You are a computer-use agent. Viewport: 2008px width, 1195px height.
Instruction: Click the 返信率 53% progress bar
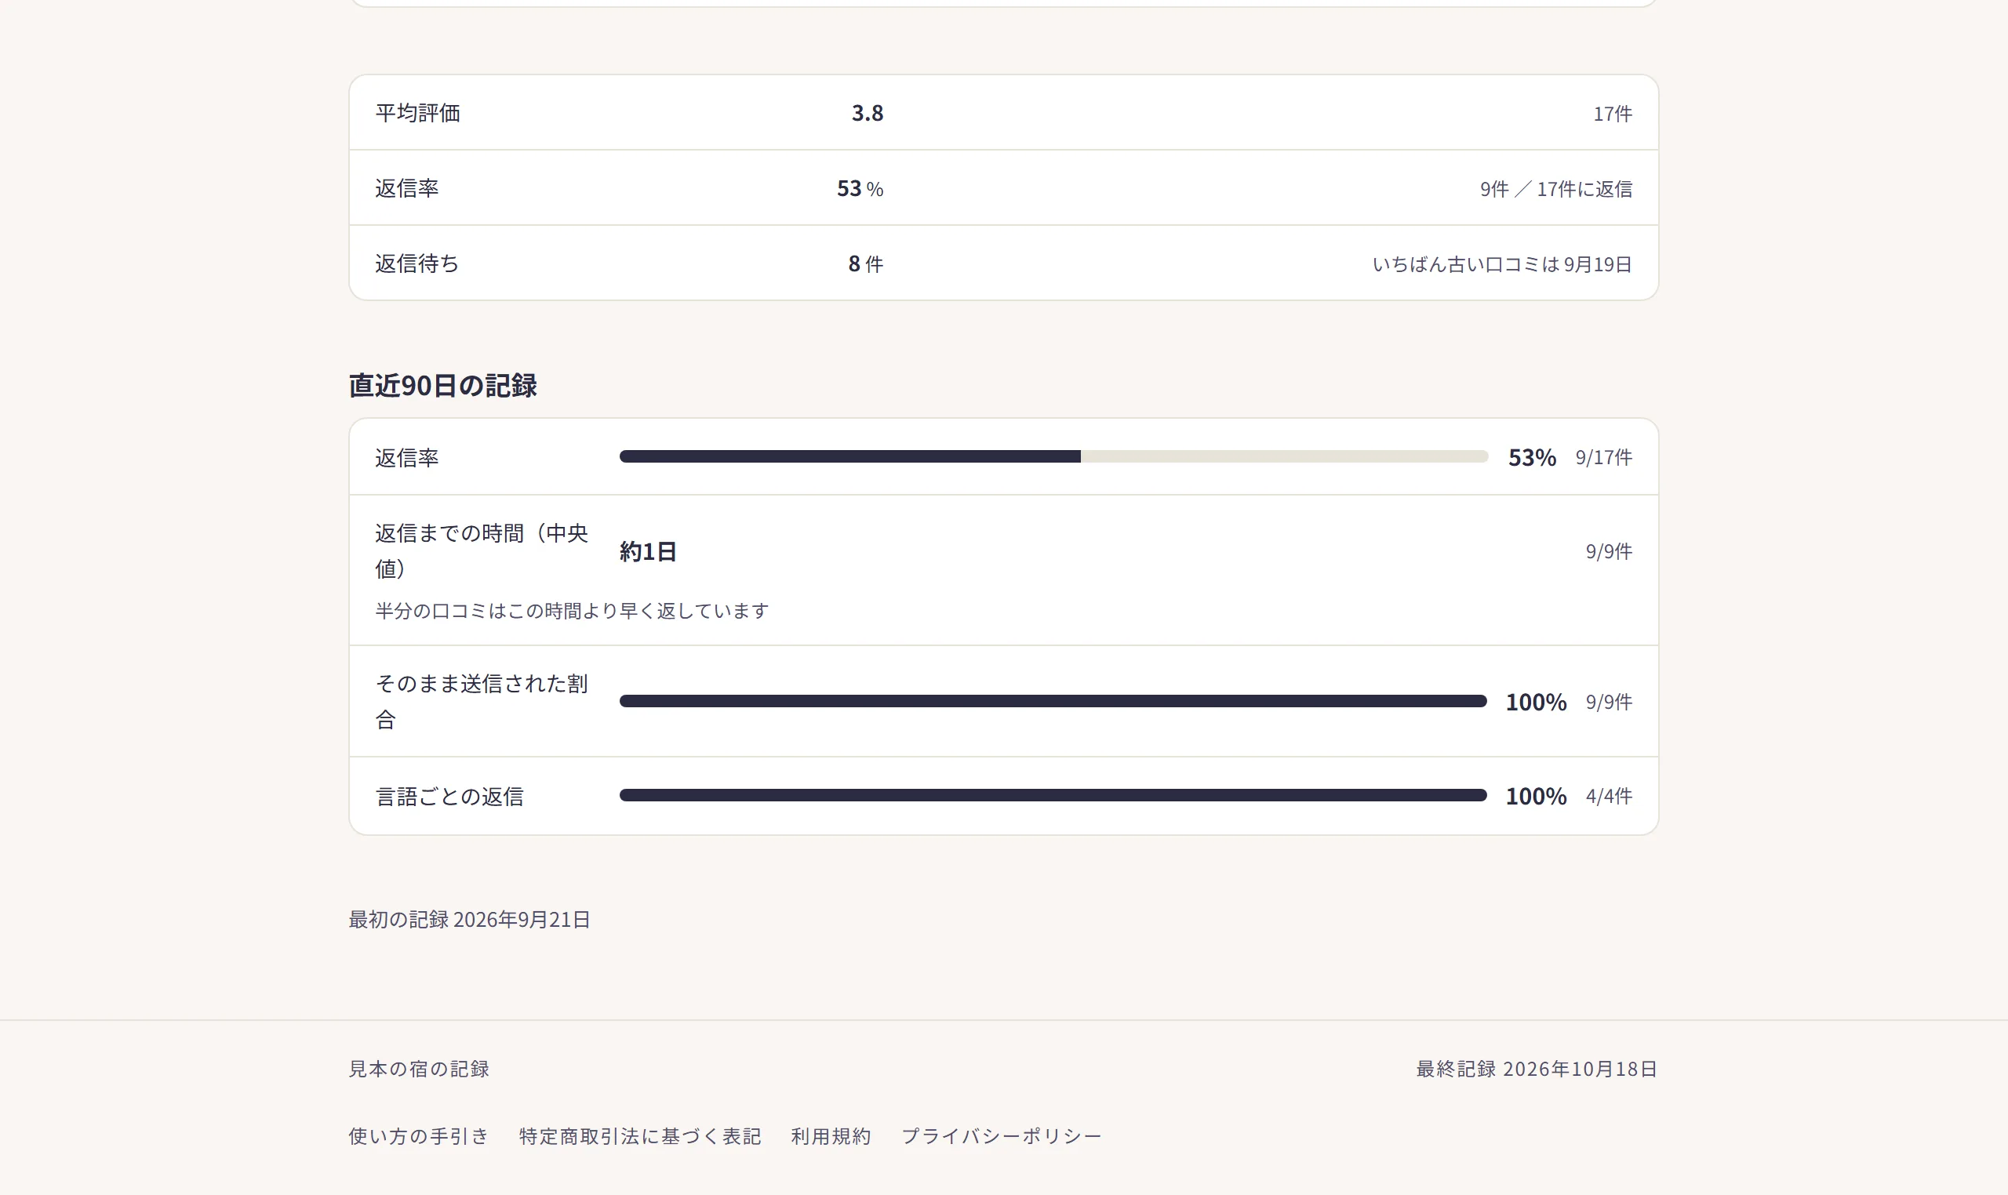click(1053, 456)
